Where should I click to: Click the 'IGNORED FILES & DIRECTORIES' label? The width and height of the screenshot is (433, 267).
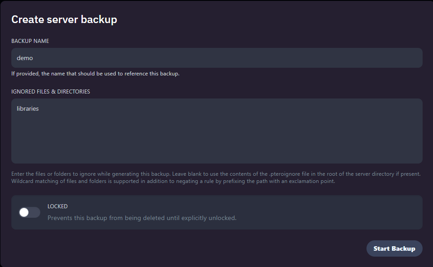pos(50,92)
